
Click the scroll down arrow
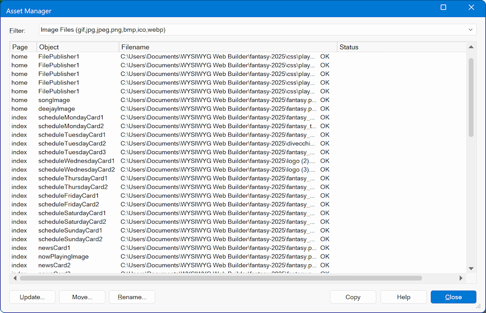coord(471,268)
